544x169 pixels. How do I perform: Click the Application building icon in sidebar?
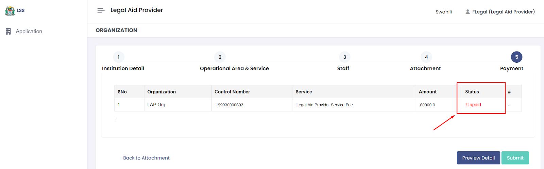pos(8,31)
